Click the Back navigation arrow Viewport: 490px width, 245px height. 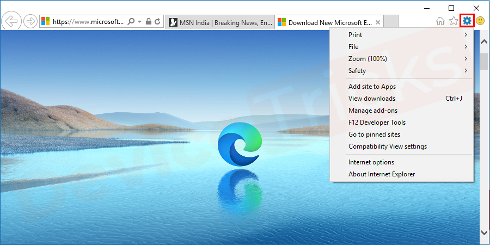pos(11,21)
